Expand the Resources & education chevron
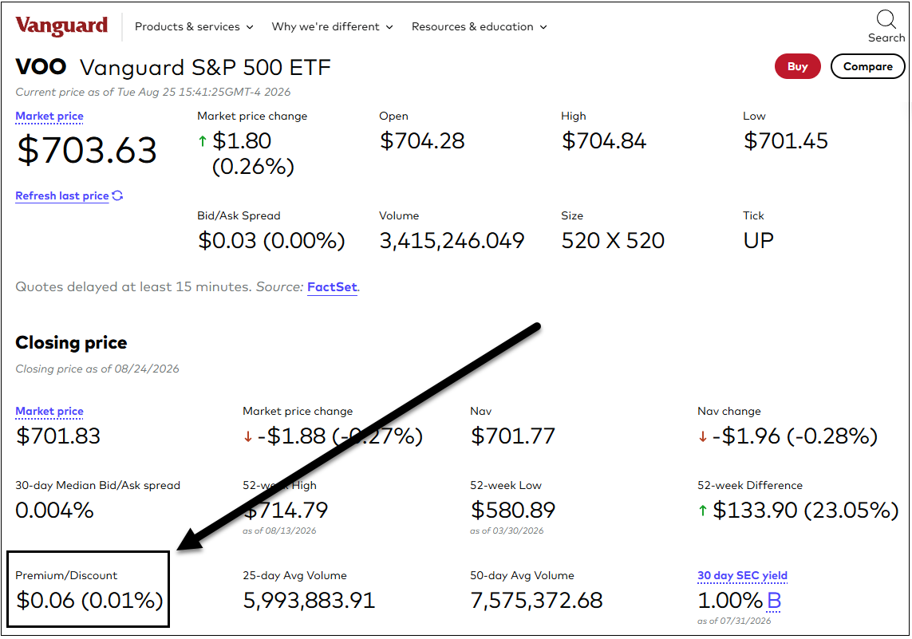This screenshot has height=639, width=912. click(x=544, y=27)
